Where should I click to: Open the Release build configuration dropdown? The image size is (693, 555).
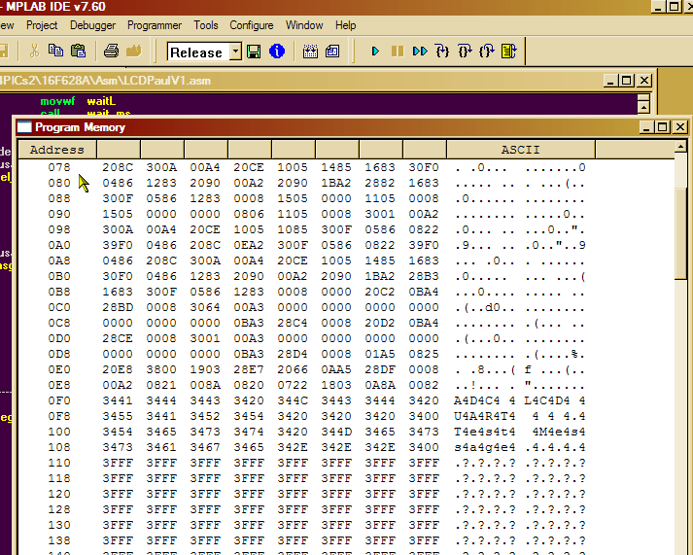coord(236,52)
